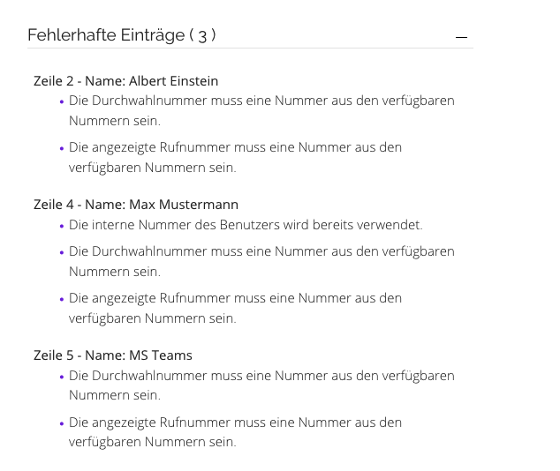Select the Zeile 5 MS Teams entry

click(x=113, y=355)
